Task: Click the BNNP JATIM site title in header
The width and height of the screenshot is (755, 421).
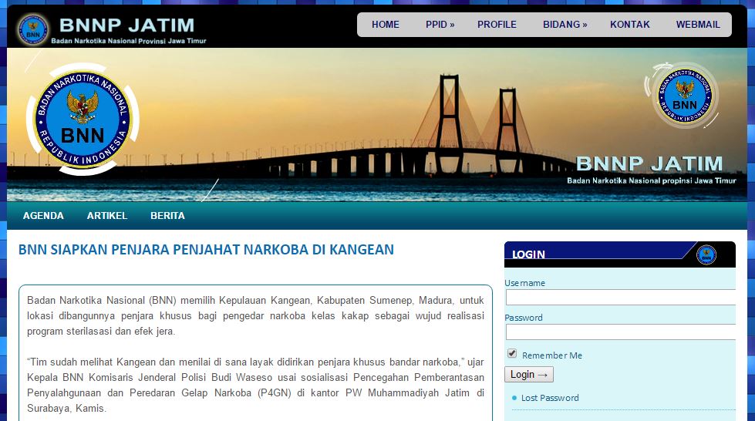Action: click(x=127, y=25)
